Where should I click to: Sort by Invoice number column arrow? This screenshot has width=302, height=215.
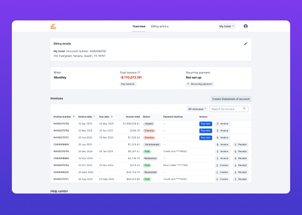(x=74, y=117)
